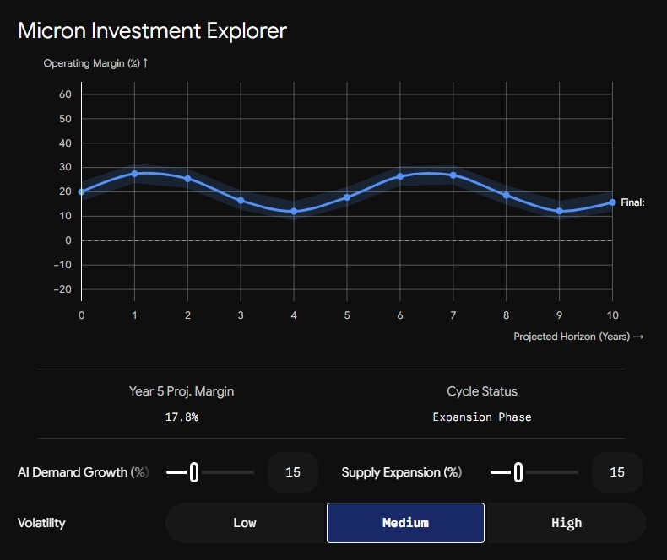Click the −20 tick on margin axis

[63, 289]
